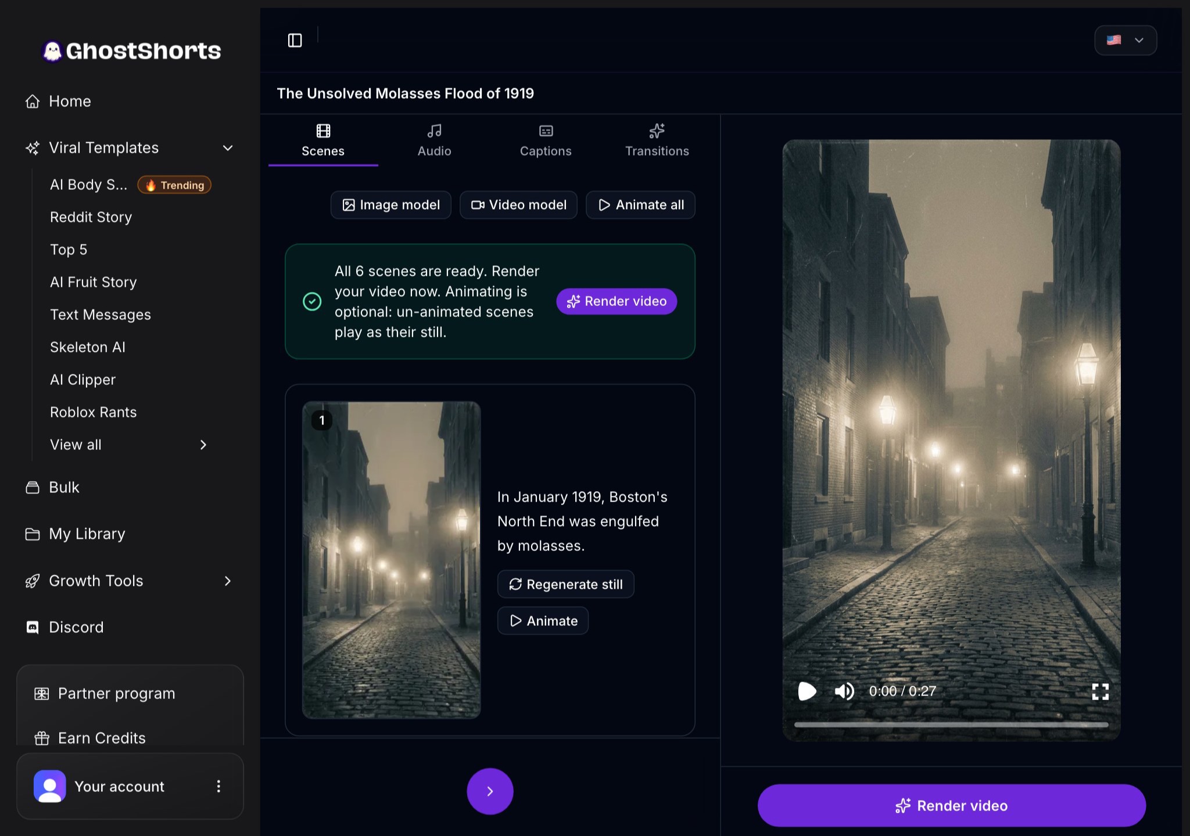Open the Image model selector

click(x=391, y=205)
